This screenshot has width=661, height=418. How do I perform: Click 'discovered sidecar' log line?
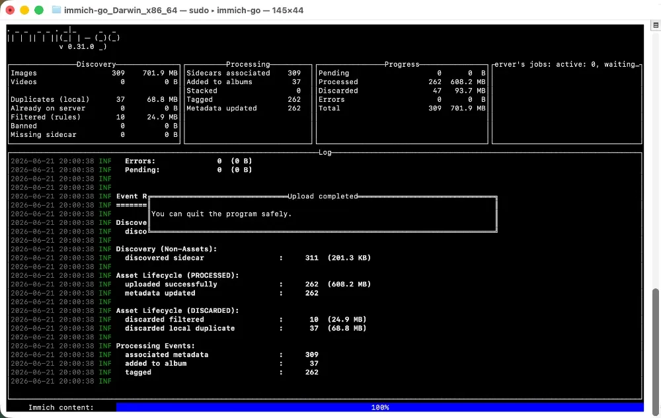[248, 258]
